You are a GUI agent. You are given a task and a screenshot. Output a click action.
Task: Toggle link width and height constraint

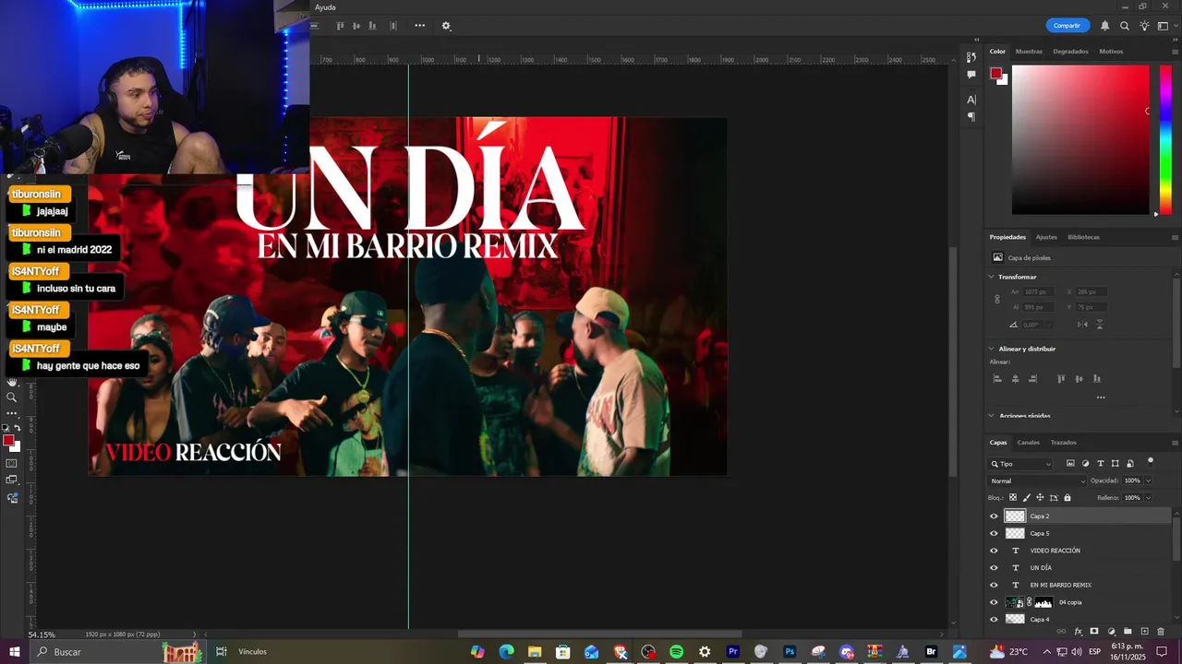tap(996, 299)
